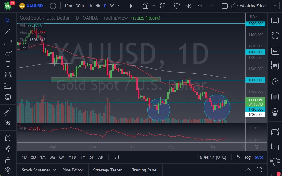Open the Watchlist sidebar icon
The width and height of the screenshot is (282, 176).
pos(275,20)
